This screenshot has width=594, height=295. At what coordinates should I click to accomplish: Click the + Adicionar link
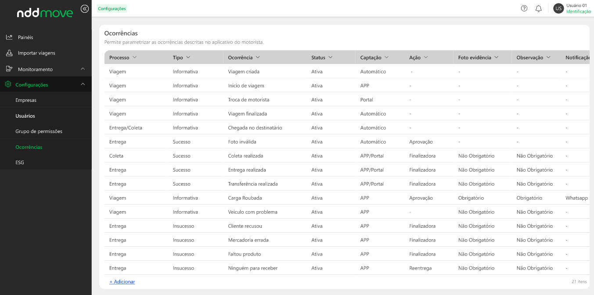click(x=122, y=282)
